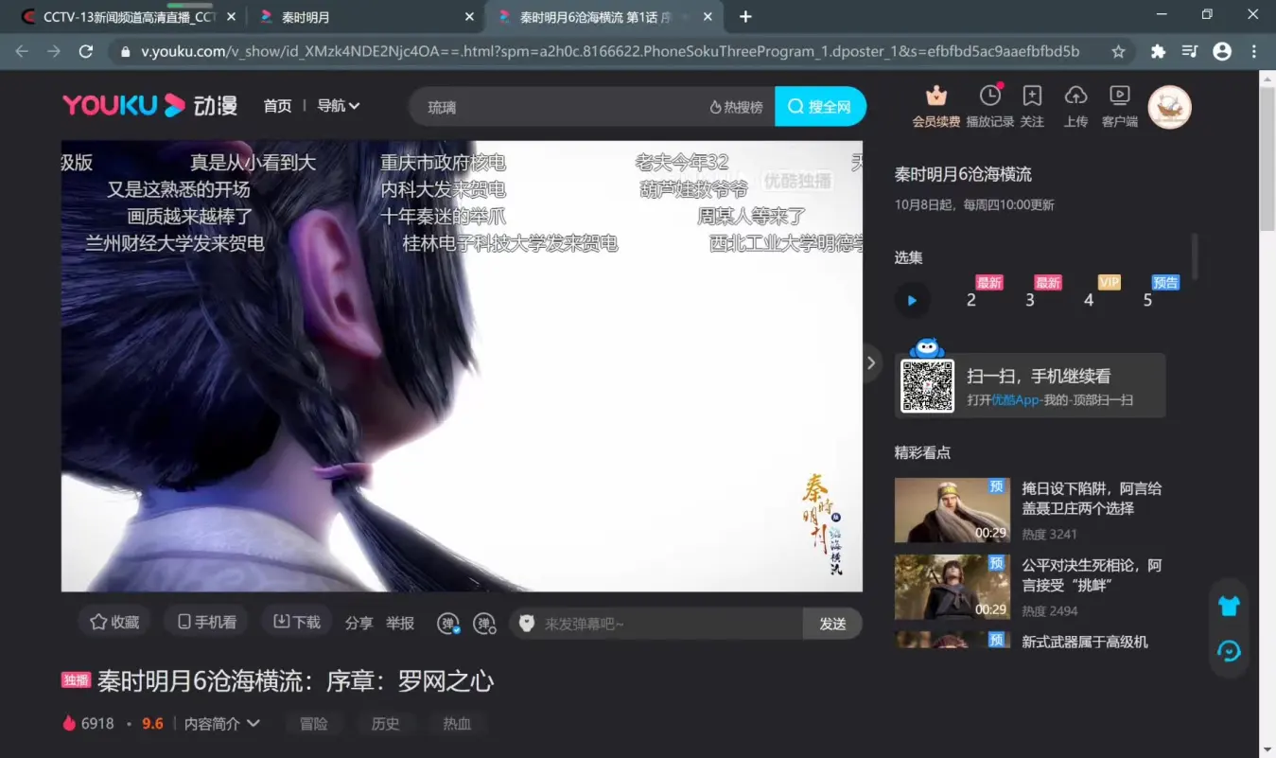
Task: Reload the page in browser
Action: click(86, 51)
